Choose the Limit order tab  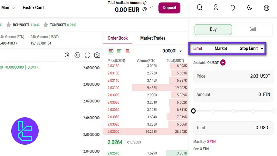197,48
